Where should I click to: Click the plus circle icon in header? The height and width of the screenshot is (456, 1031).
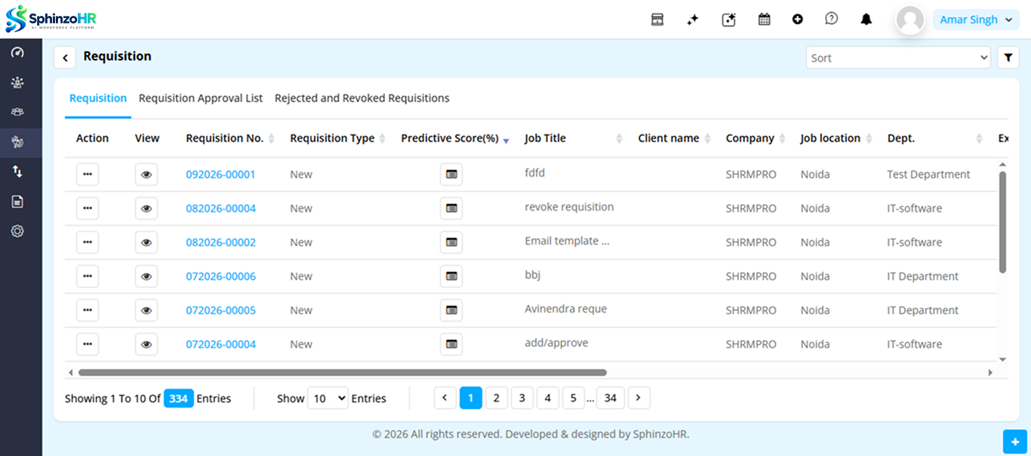pyautogui.click(x=798, y=20)
